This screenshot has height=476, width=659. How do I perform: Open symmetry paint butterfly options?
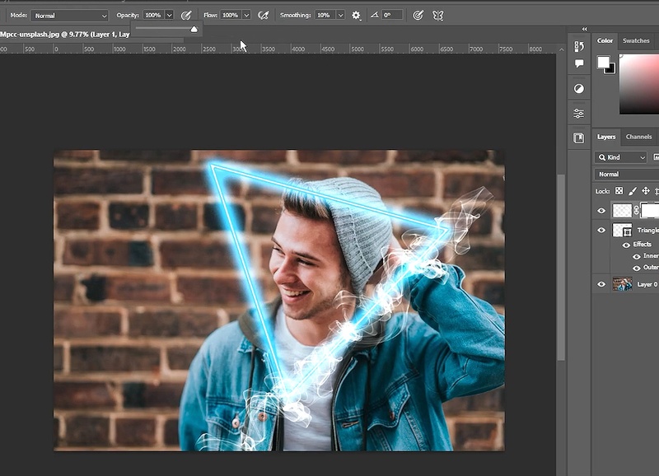pyautogui.click(x=438, y=15)
